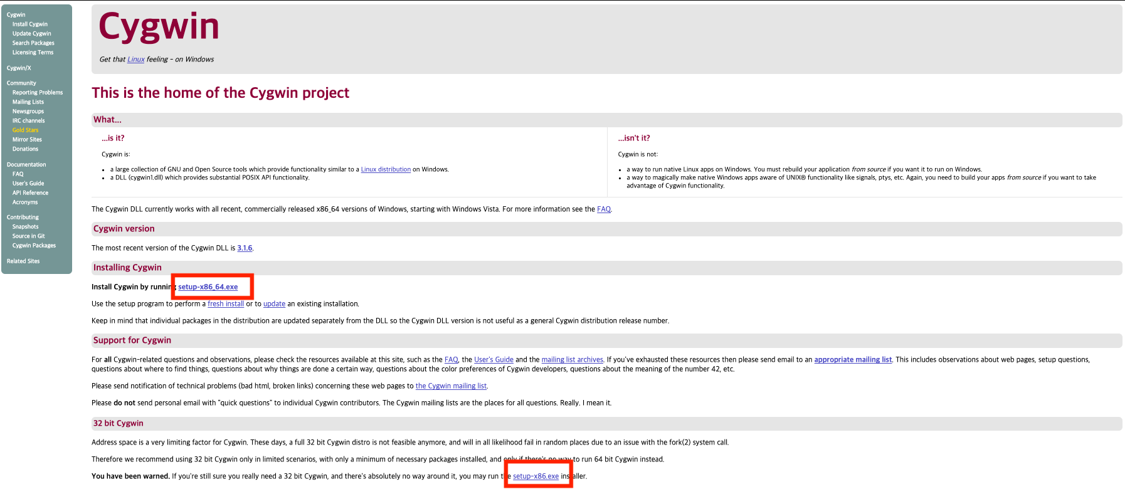Open the Cygwin mailing list link
This screenshot has height=489, width=1125.
click(451, 386)
